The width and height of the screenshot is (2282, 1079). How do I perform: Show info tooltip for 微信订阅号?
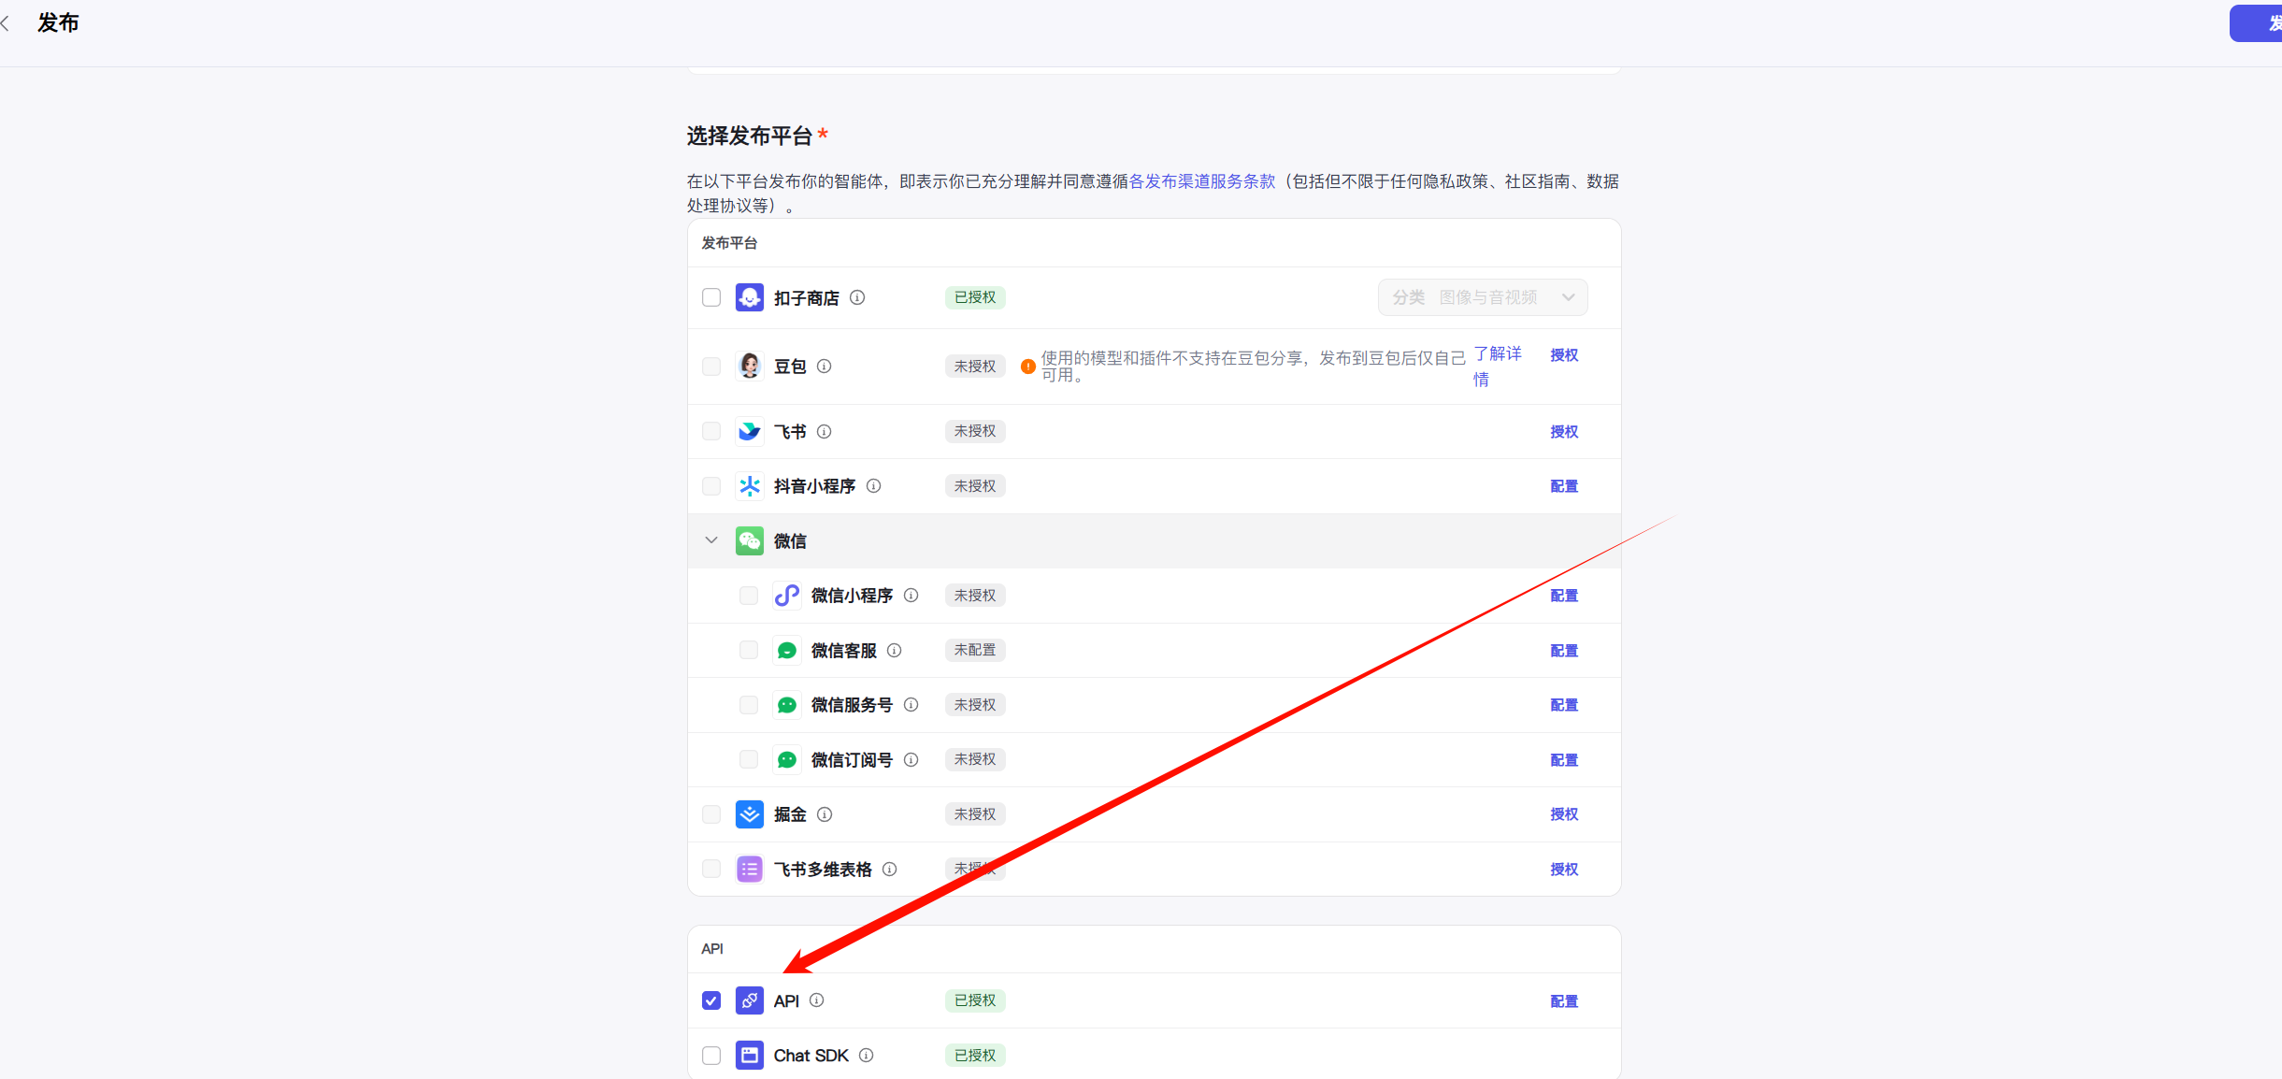click(911, 759)
